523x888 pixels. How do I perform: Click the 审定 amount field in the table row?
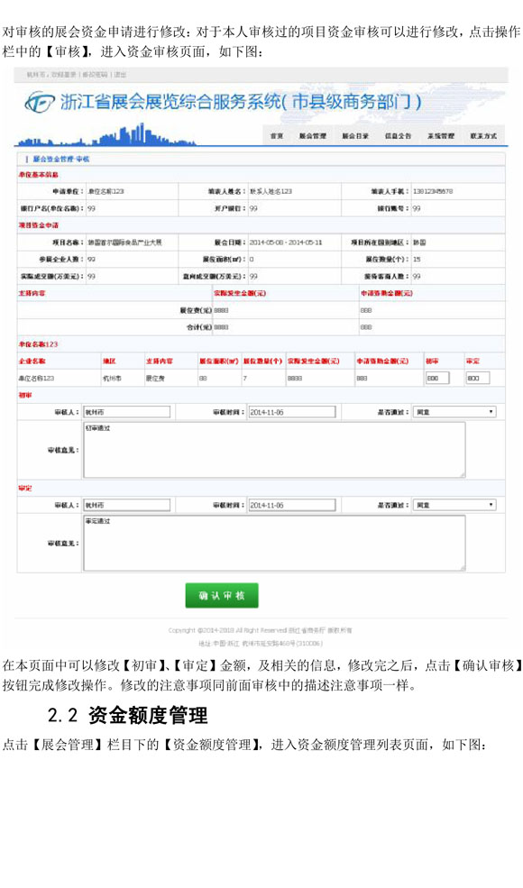477,378
